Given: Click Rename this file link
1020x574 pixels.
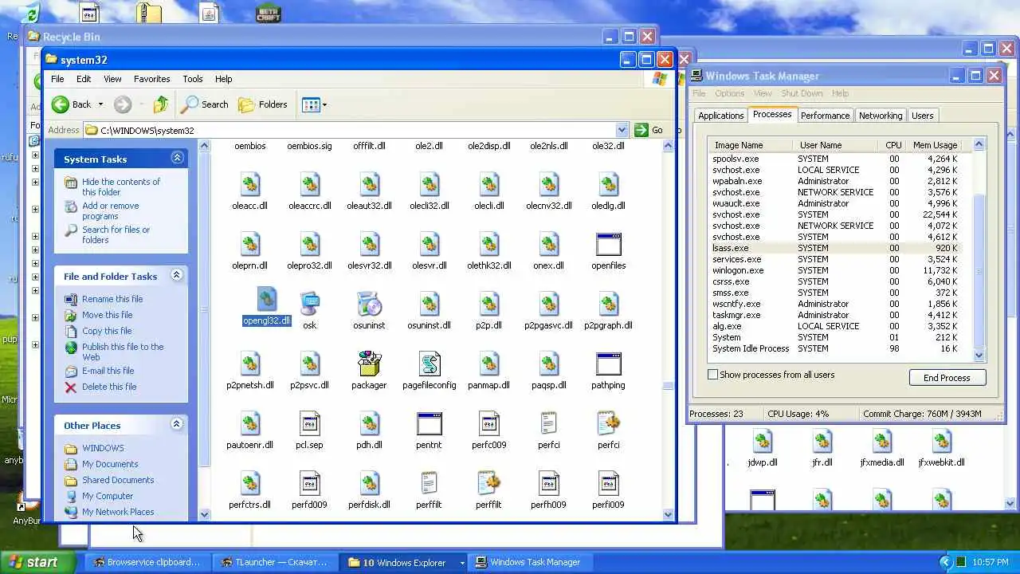Looking at the screenshot, I should [112, 299].
